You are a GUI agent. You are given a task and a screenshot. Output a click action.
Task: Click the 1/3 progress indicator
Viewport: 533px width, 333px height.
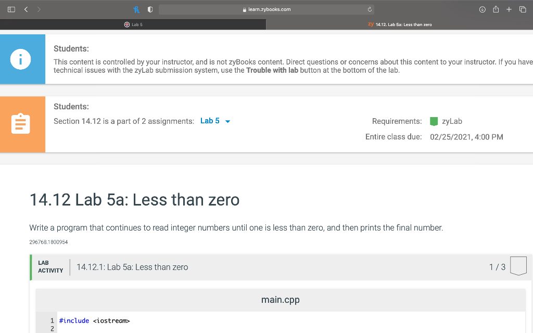496,266
